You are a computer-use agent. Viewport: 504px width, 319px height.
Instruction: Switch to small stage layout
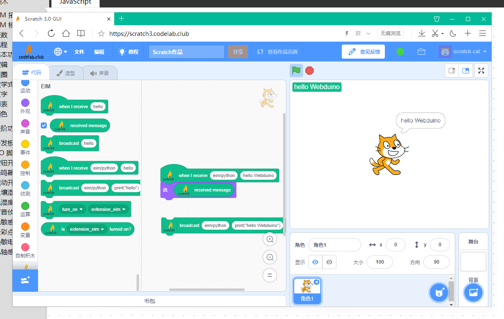click(x=452, y=71)
